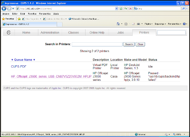Open the Ferramentas menu in menu bar
Screen dimensions: 190x137
(x=45, y=14)
